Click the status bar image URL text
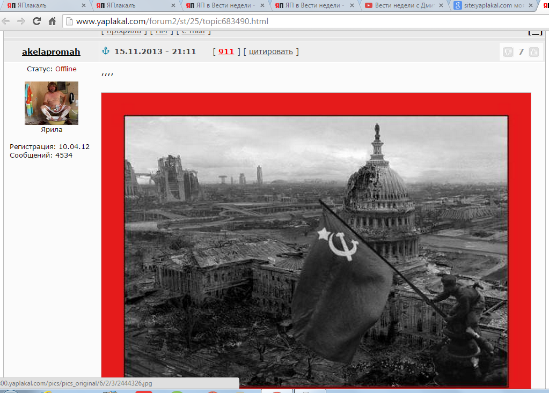The height and width of the screenshot is (393, 549). (76, 383)
